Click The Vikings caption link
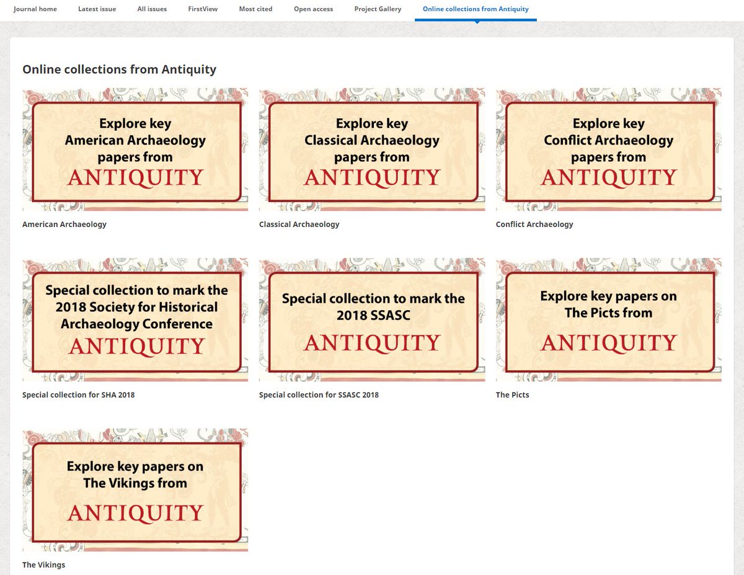744x575 pixels. pos(43,565)
